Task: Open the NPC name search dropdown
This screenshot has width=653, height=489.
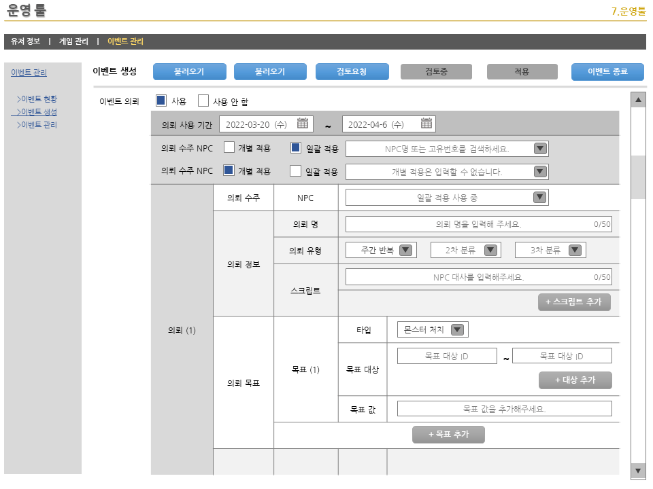Action: click(x=540, y=149)
